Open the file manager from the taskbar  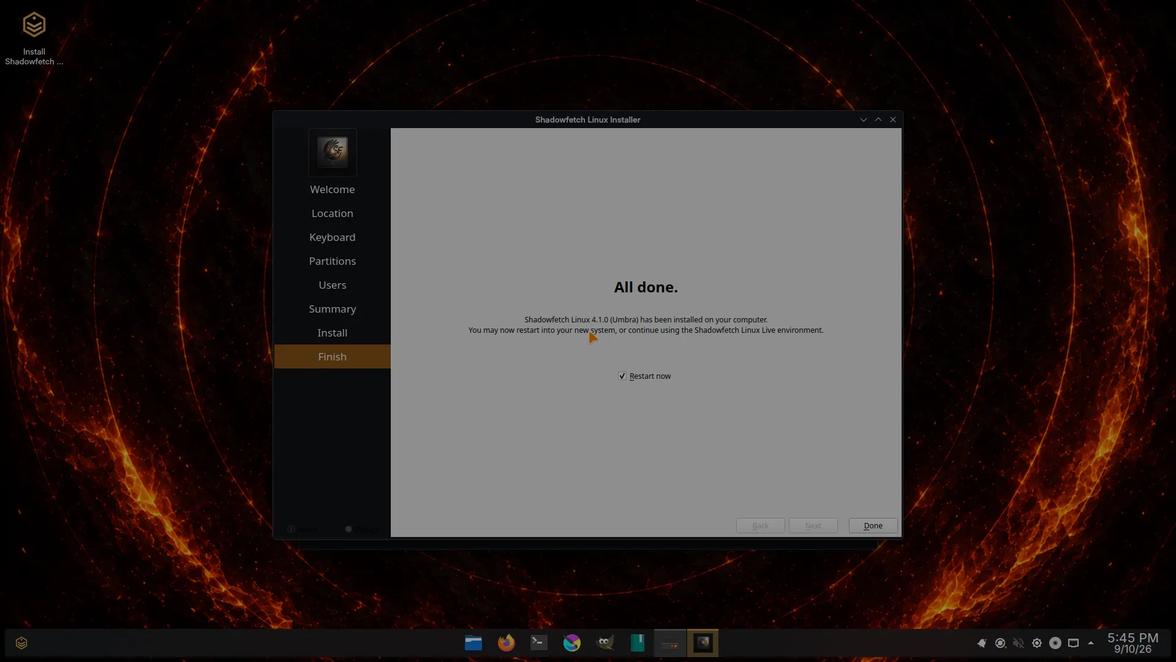(x=473, y=643)
